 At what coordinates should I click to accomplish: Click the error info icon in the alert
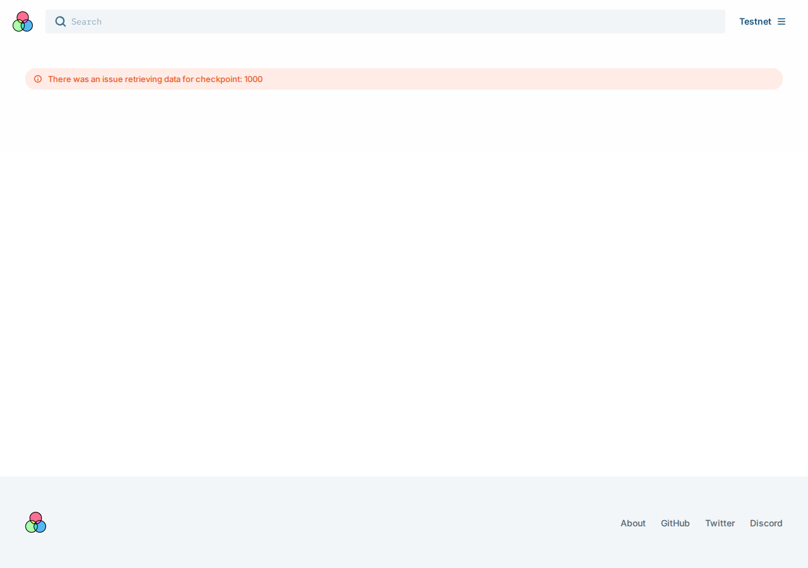pos(38,79)
